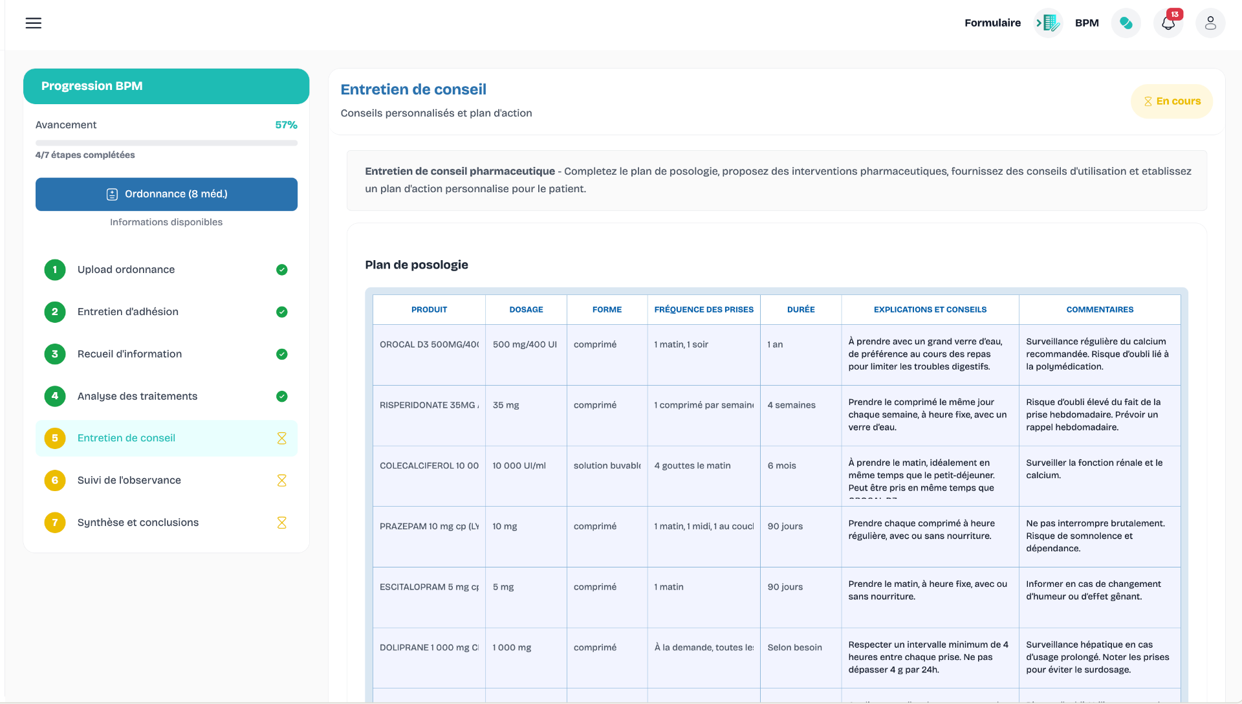Click green checkmark beside Analyse des traitements
This screenshot has width=1242, height=704.
282,396
